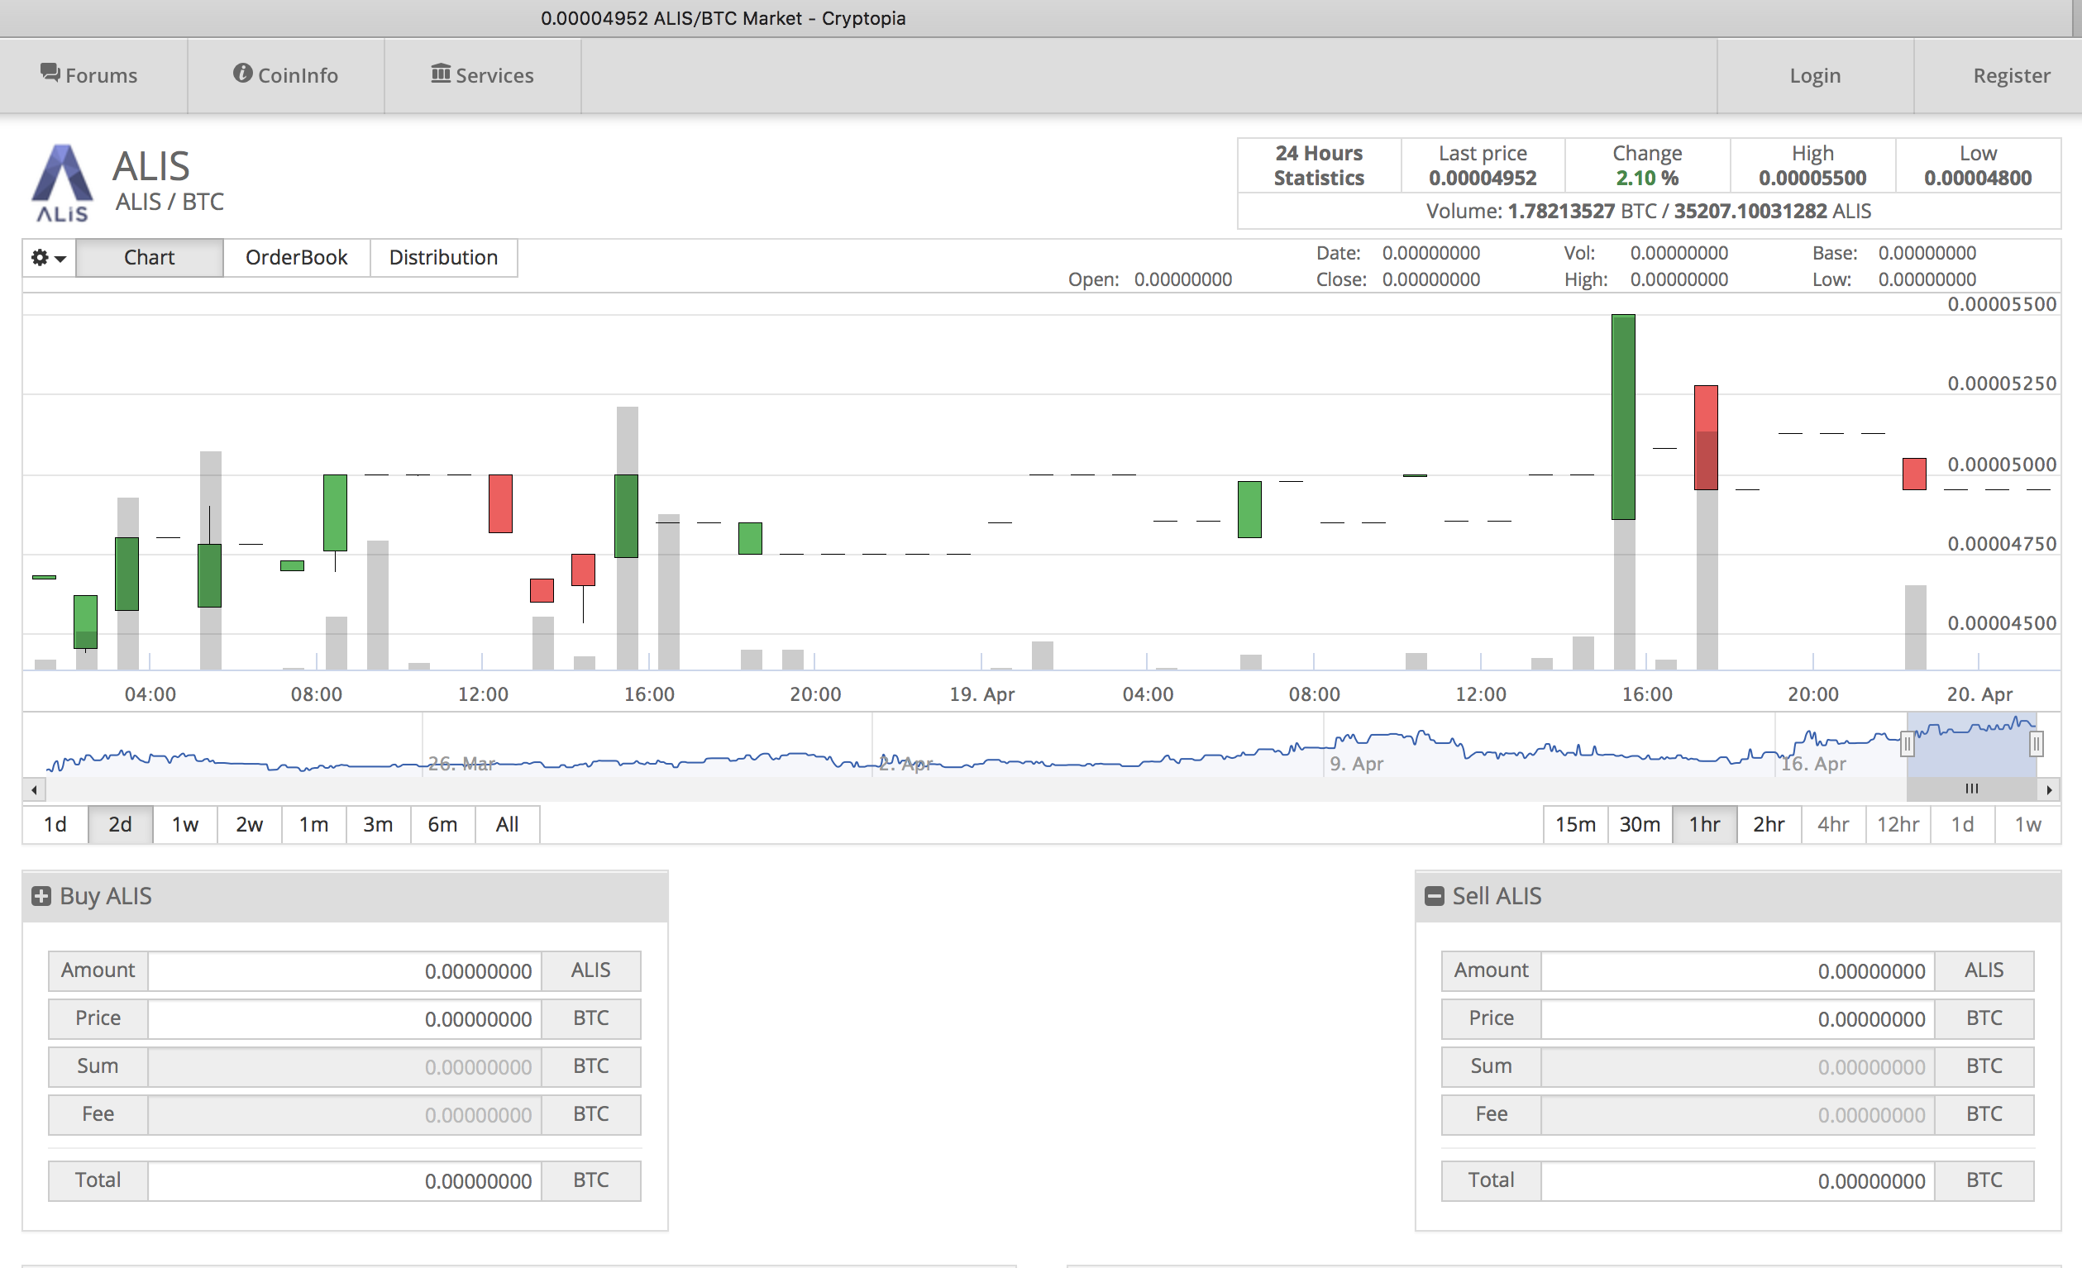The height and width of the screenshot is (1268, 2082).
Task: Open the chart settings gear dropdown
Action: point(48,258)
